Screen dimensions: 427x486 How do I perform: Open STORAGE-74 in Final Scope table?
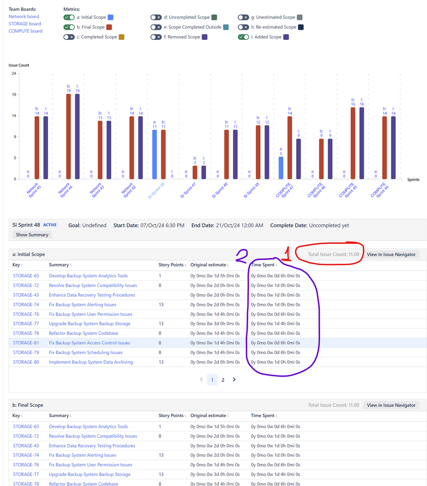(26, 455)
